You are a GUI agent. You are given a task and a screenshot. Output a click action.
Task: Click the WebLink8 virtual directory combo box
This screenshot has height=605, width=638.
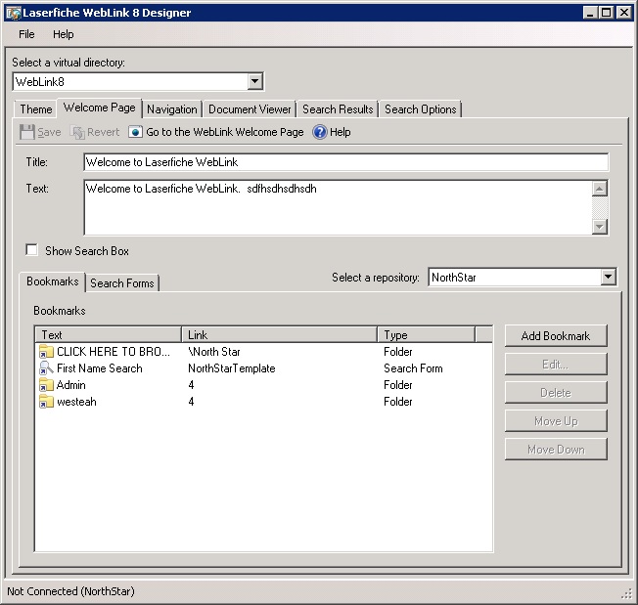(138, 81)
